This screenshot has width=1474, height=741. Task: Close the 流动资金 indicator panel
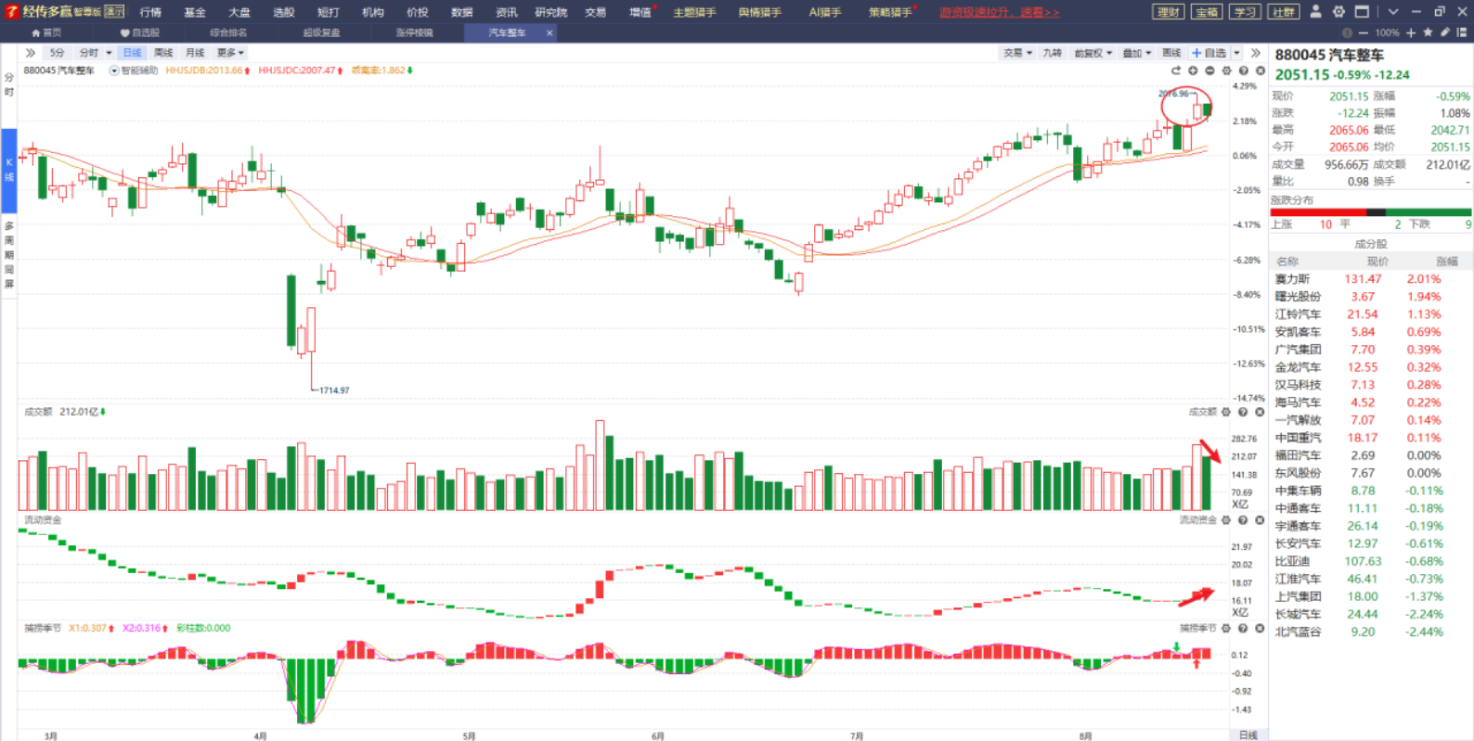(x=1260, y=520)
